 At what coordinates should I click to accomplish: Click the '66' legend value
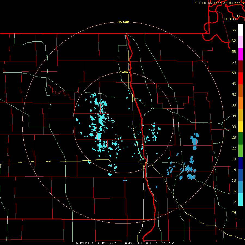[234, 30]
